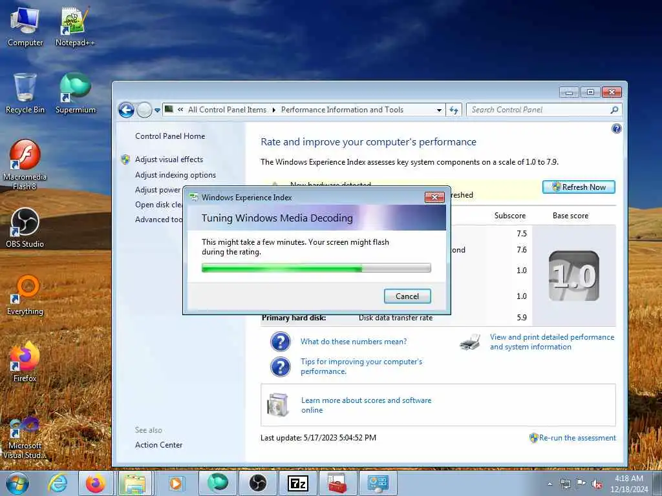Open 7-Zip from the taskbar
This screenshot has width=662, height=496.
(x=297, y=483)
